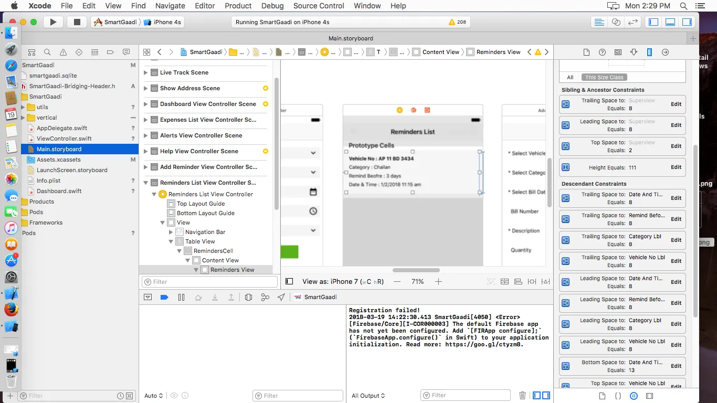Image resolution: width=717 pixels, height=403 pixels.
Task: Zoom in on the storyboard canvas
Action: (438, 281)
